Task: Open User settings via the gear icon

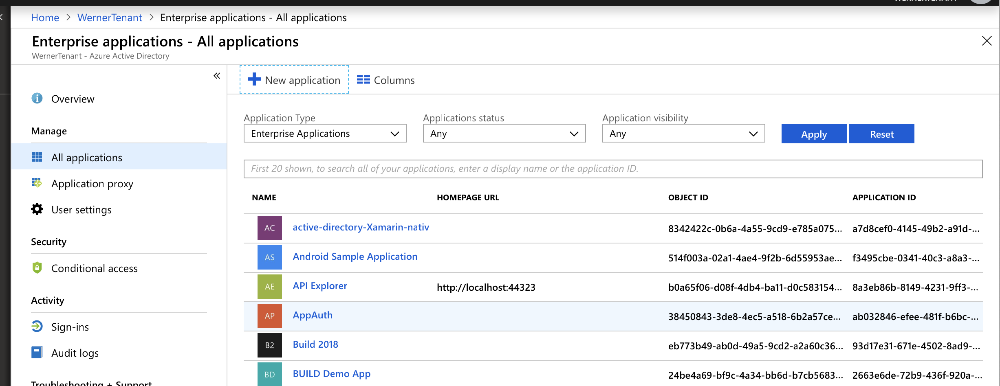Action: (37, 209)
